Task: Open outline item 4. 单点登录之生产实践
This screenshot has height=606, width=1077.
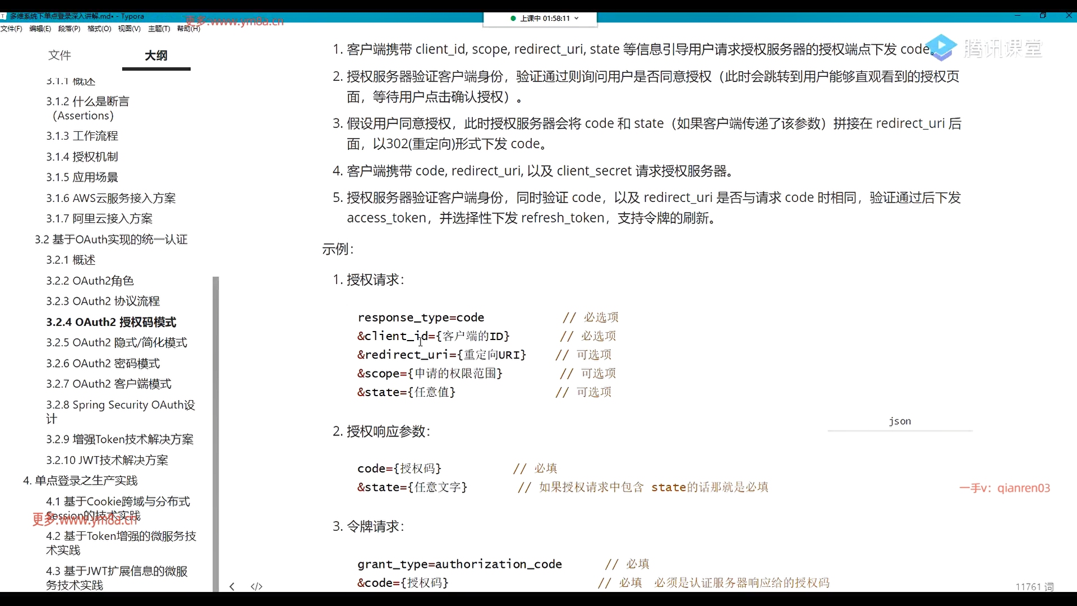Action: (x=80, y=480)
